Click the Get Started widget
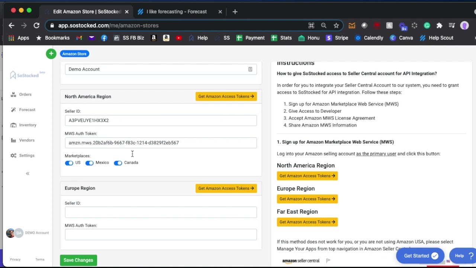 [420, 256]
